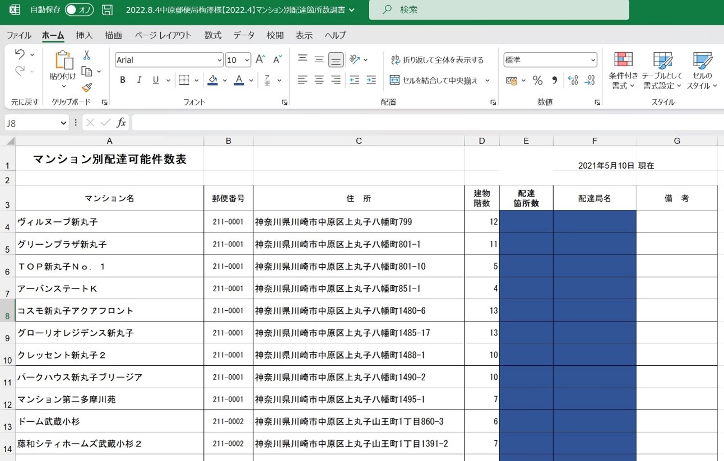This screenshot has height=461, width=724.
Task: Select column C header
Action: (359, 141)
